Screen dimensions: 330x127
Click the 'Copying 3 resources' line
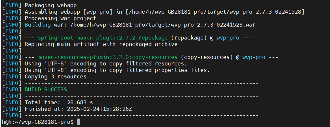tap(56, 77)
